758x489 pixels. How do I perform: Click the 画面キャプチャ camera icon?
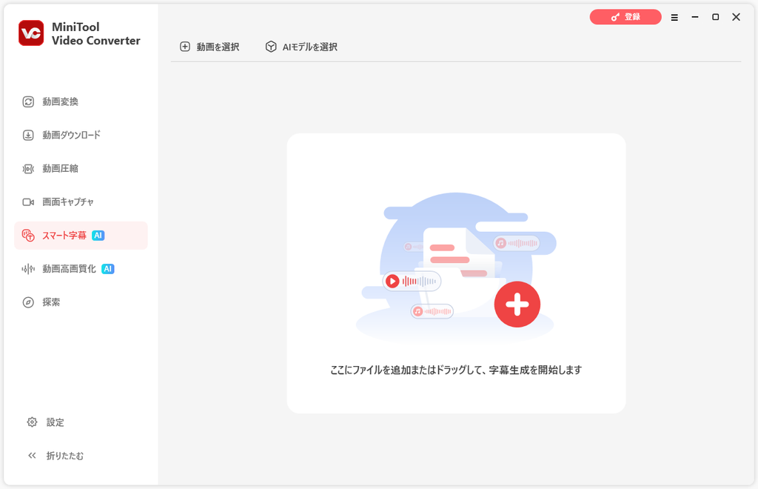(x=28, y=202)
